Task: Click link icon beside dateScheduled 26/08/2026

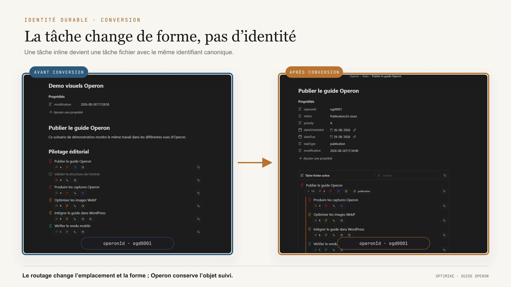Action: 355,130
